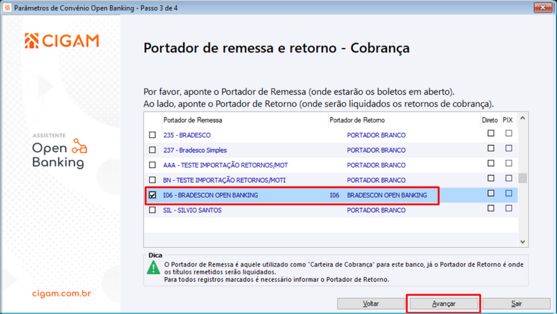Screen dimensions: 557x314
Task: Check the 235 - BRADESCO remessa checkbox
Action: pyautogui.click(x=152, y=135)
